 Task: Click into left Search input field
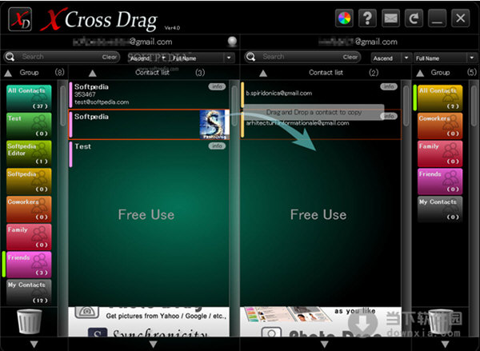click(x=62, y=57)
